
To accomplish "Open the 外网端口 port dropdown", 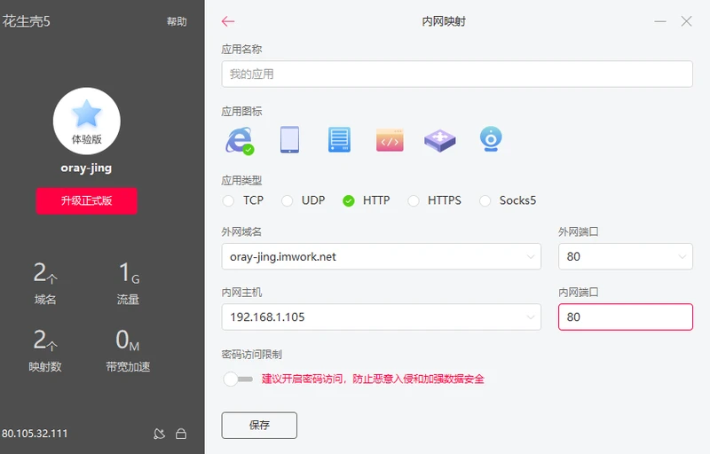I will [626, 256].
